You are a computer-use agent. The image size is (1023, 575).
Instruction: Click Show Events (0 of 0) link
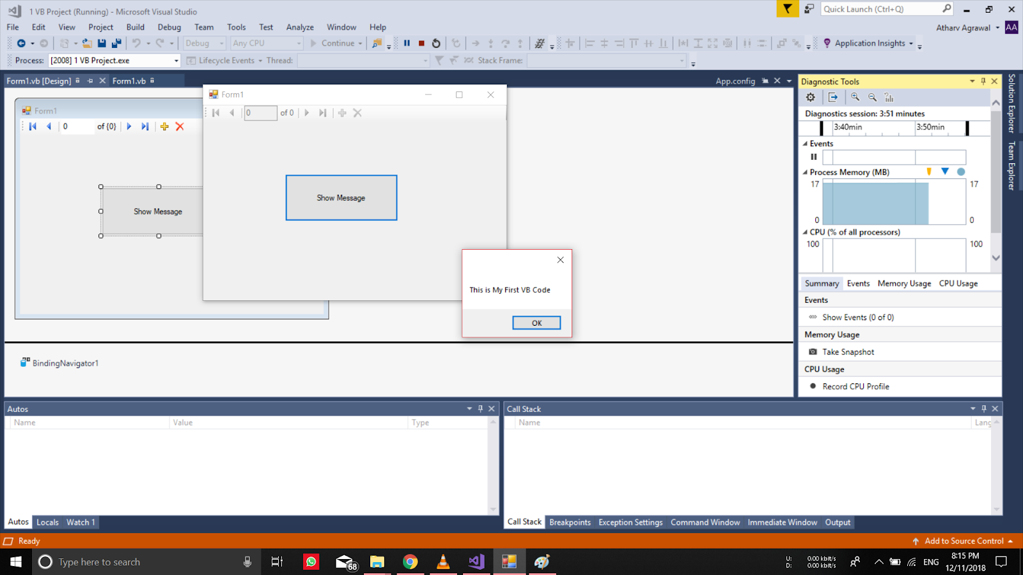pos(858,318)
